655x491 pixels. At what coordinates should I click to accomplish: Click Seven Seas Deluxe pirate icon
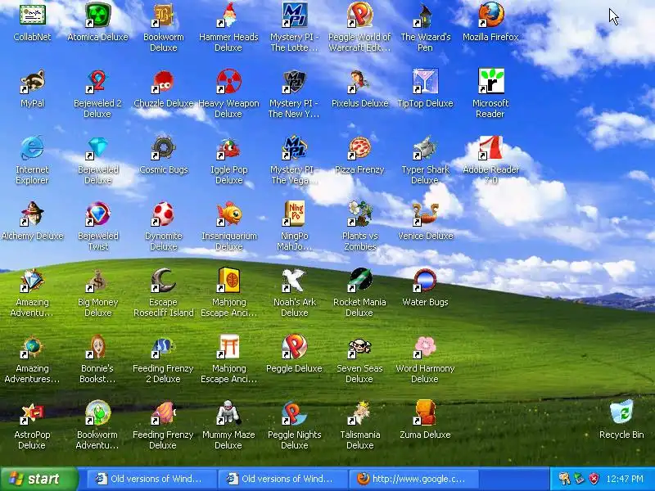359,346
